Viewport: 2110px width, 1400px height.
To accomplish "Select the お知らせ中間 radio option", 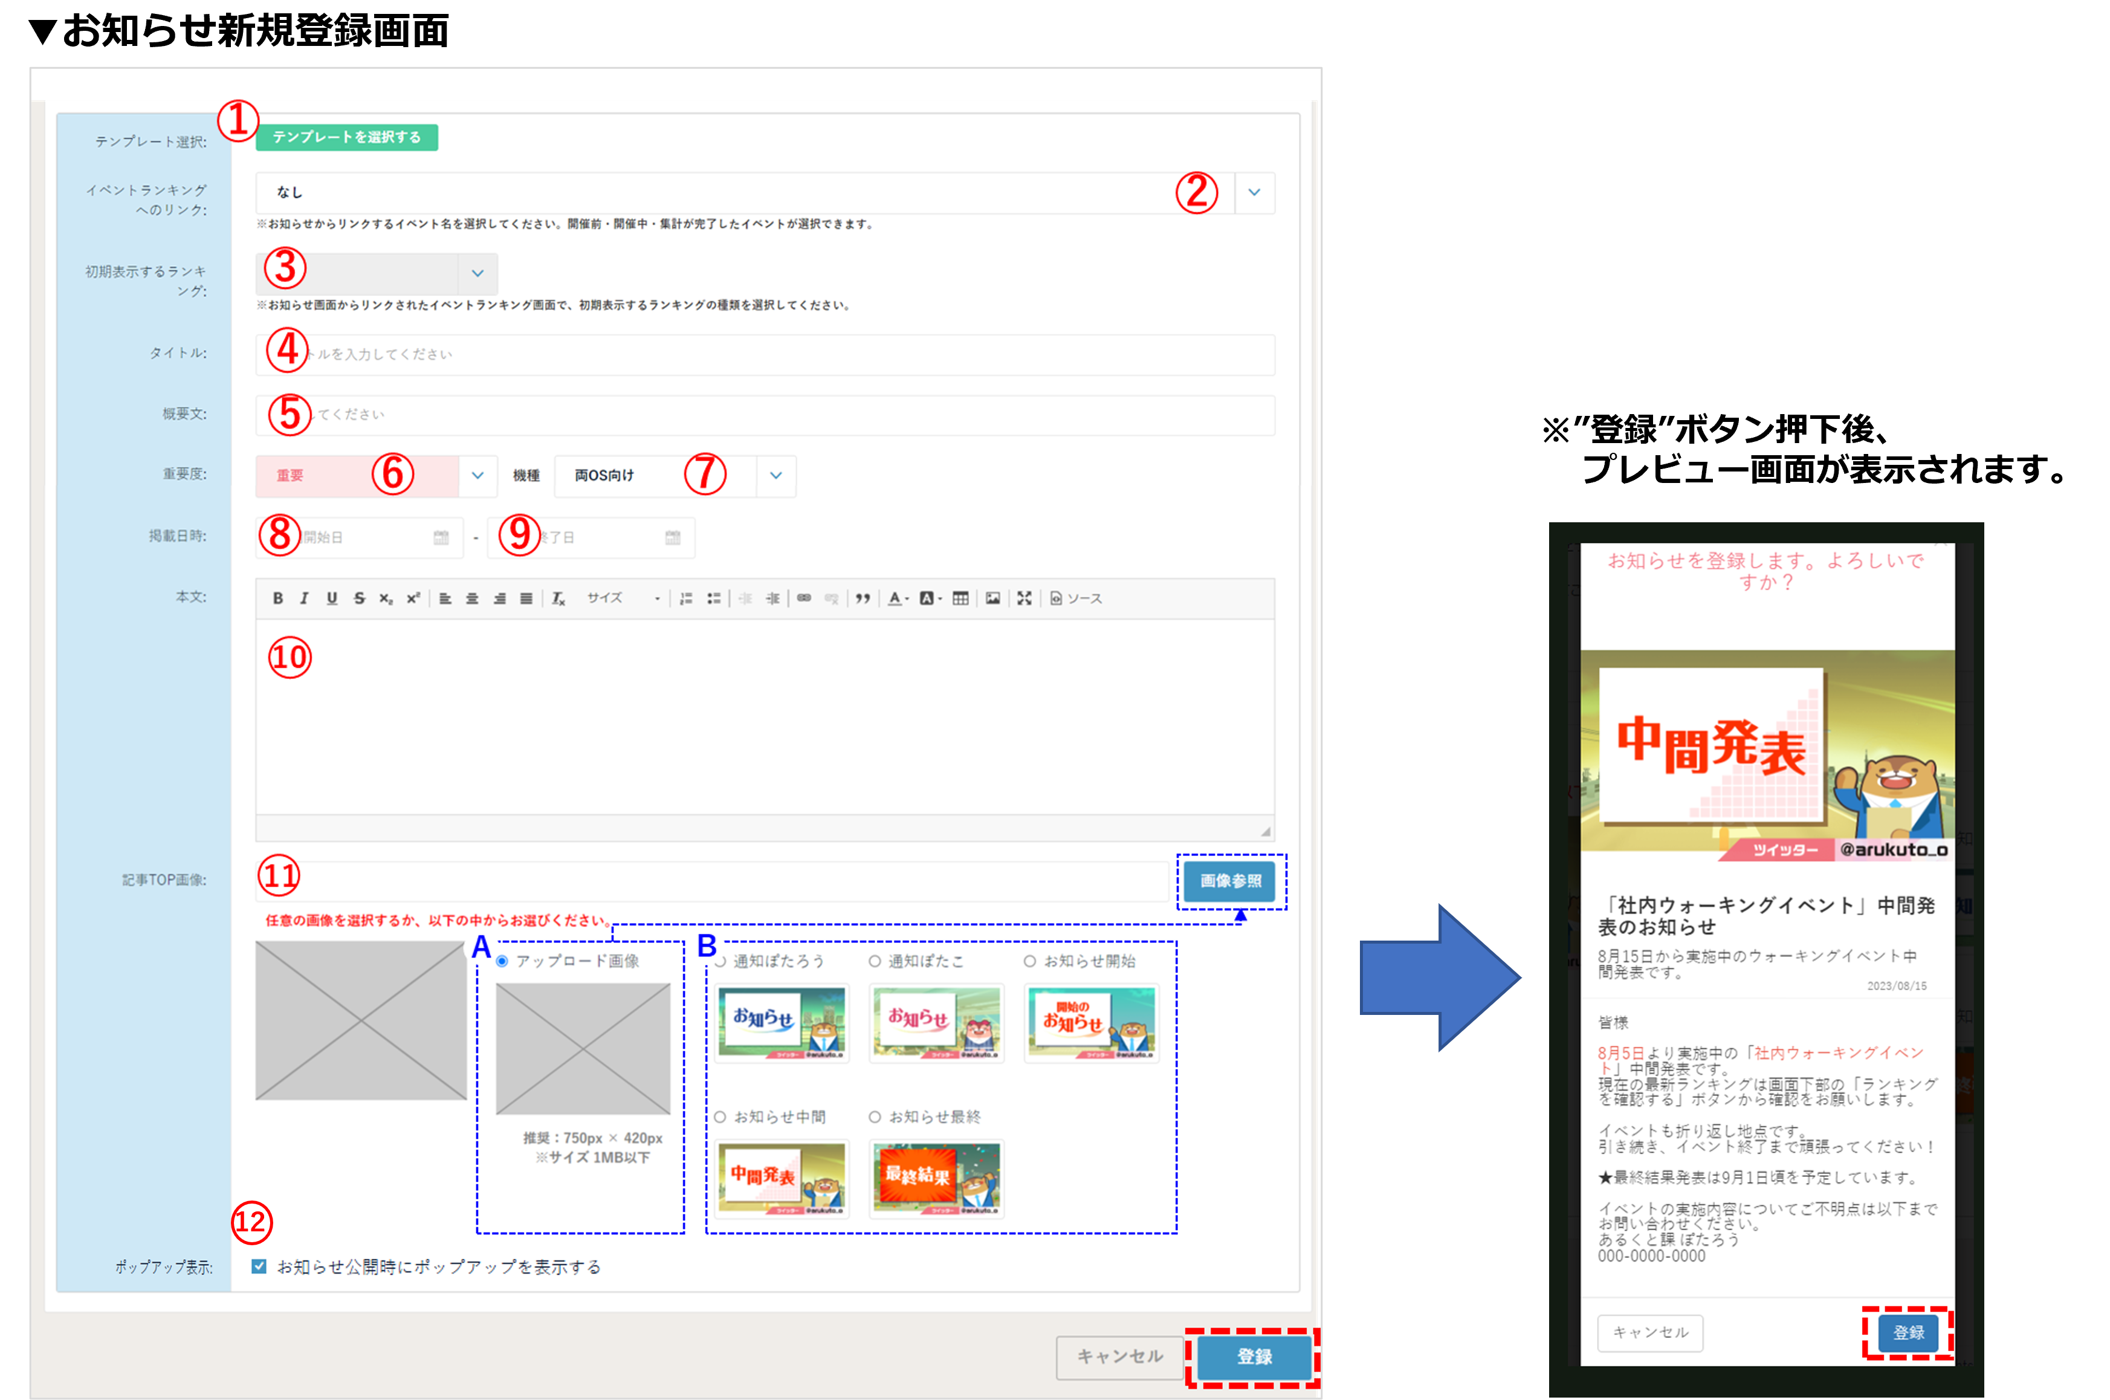I will [x=720, y=1117].
